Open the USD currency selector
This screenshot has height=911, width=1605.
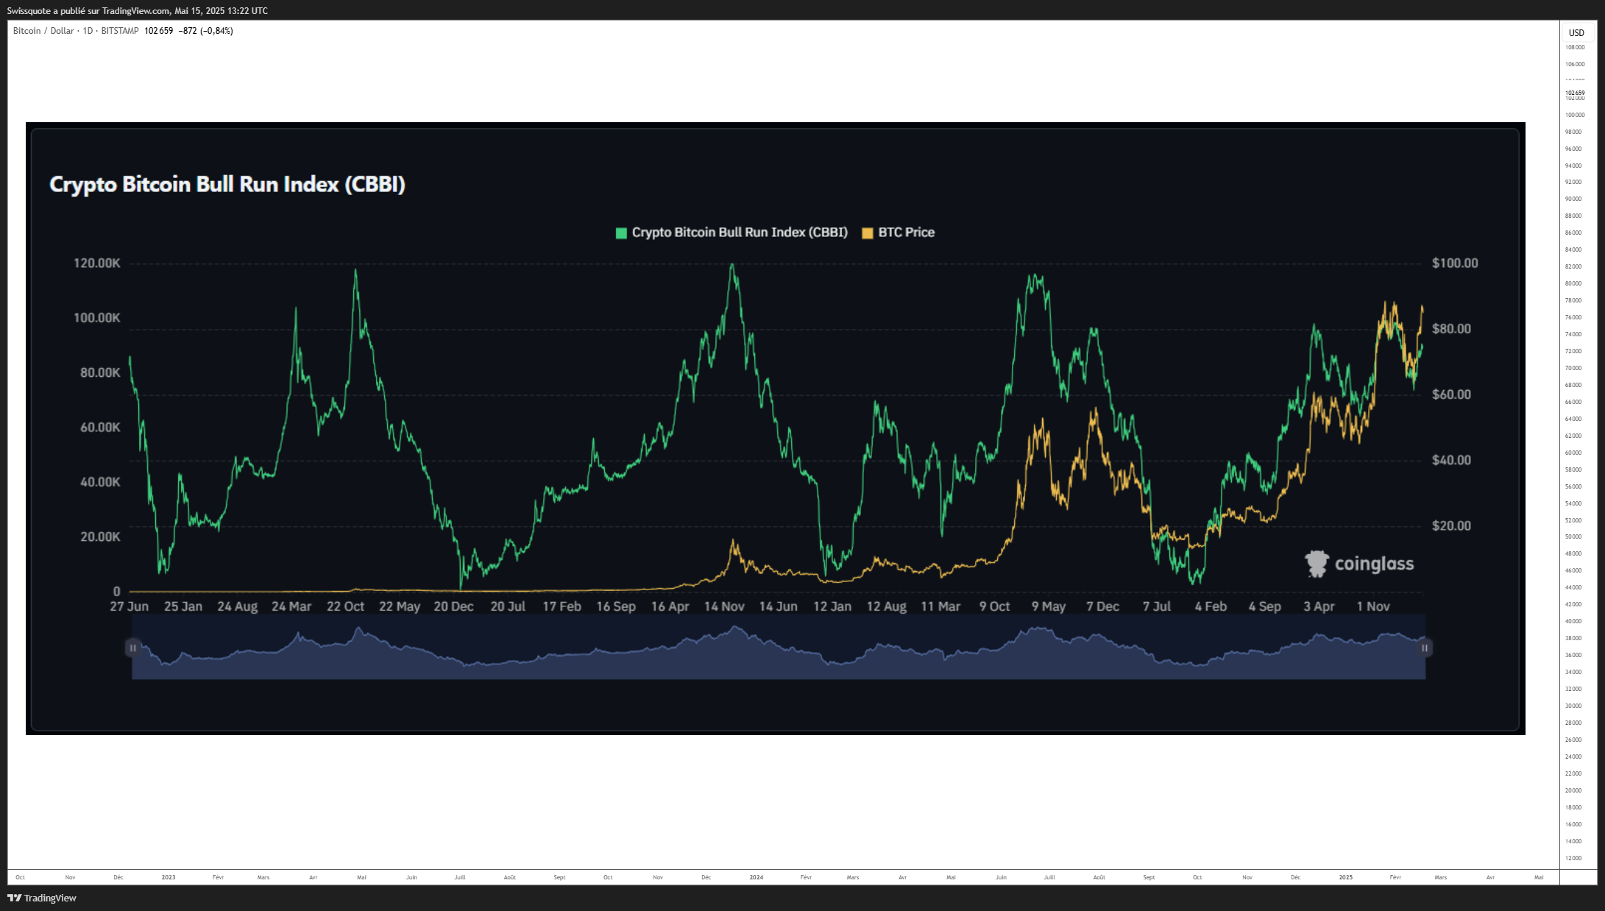(1576, 32)
